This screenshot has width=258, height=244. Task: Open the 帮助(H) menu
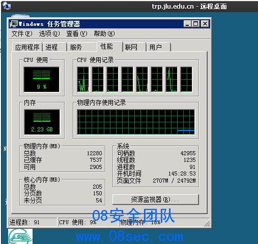coord(104,33)
